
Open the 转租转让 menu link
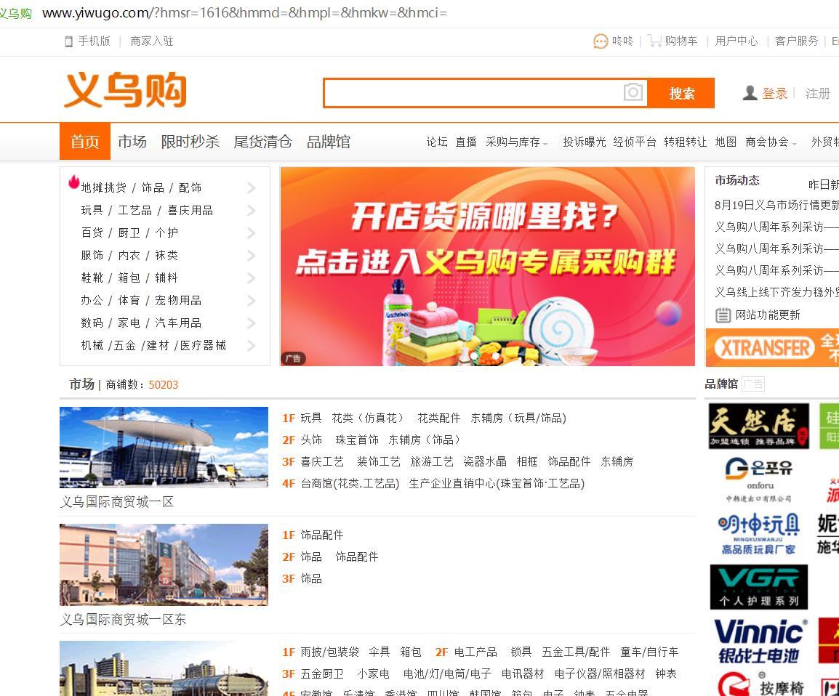[x=686, y=142]
